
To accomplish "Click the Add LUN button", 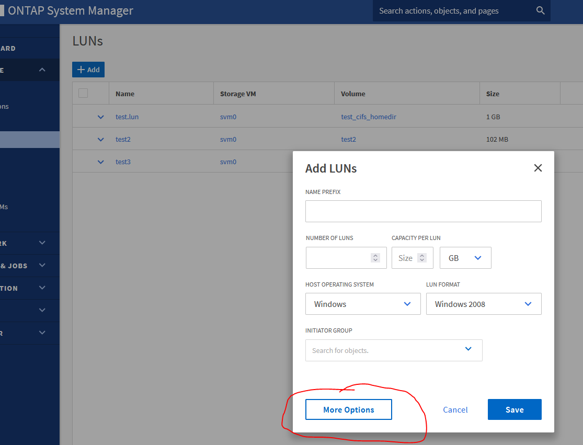I will [x=88, y=70].
